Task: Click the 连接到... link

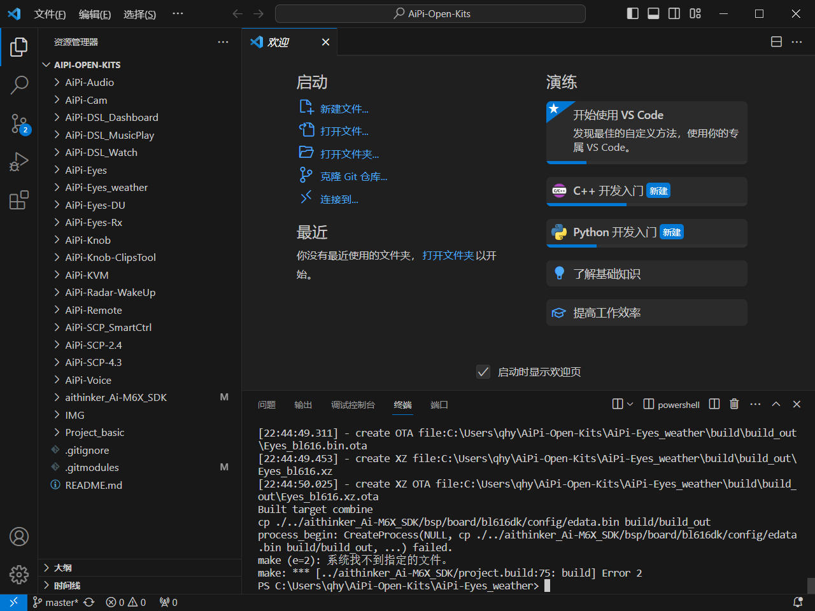Action: pos(329,199)
